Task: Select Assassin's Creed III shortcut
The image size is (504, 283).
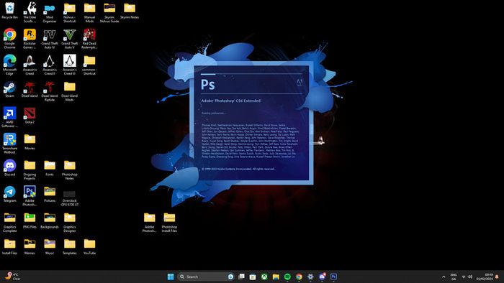Action: (x=69, y=65)
